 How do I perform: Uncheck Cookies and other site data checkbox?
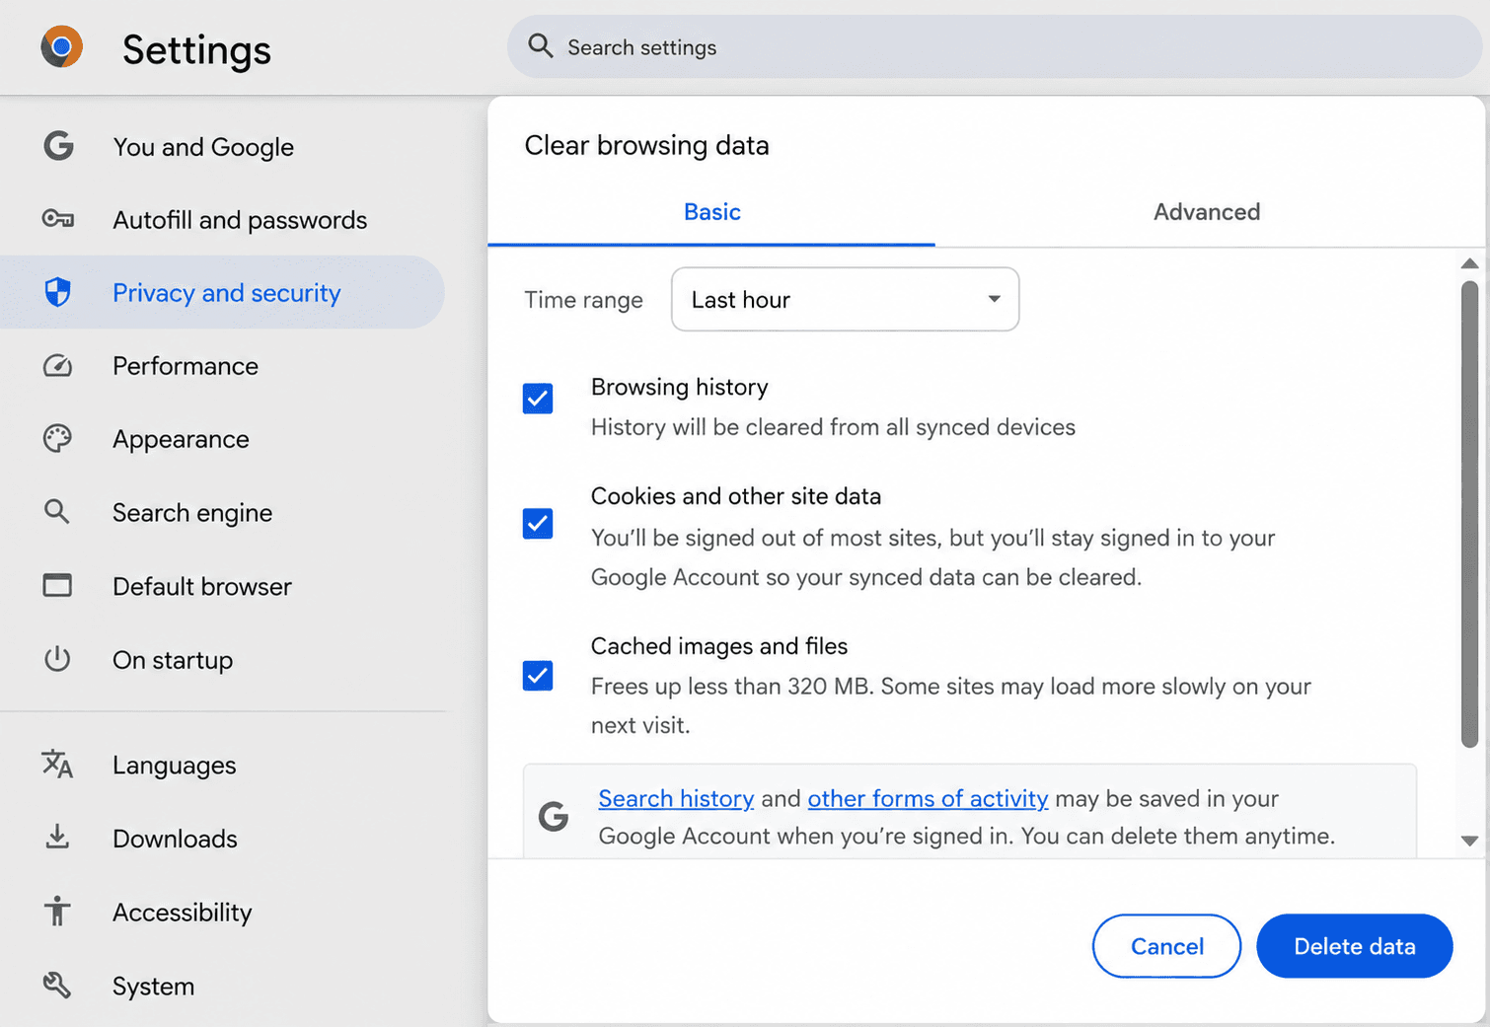point(538,523)
